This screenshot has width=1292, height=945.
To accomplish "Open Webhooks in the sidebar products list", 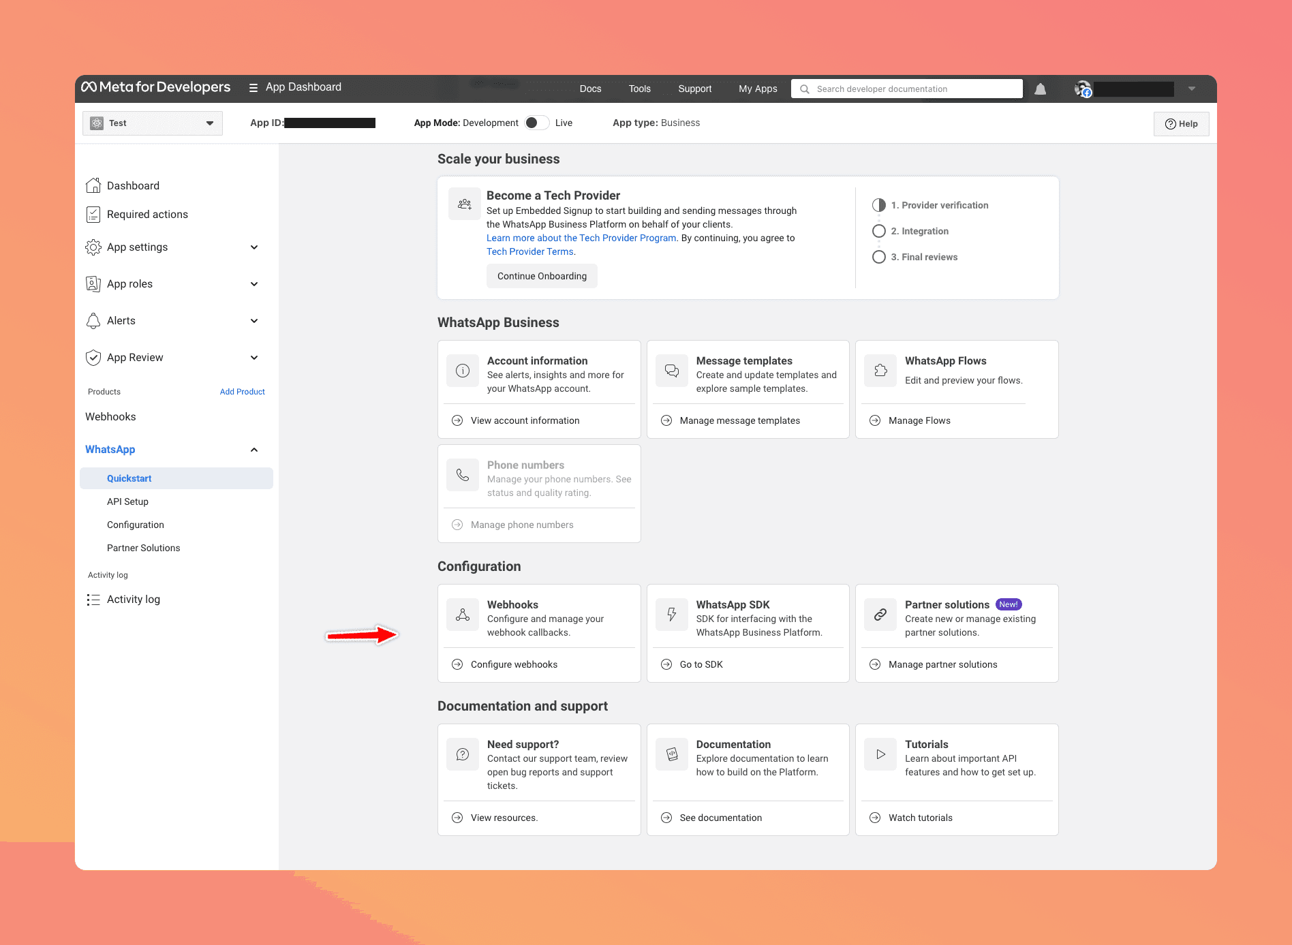I will 110,417.
